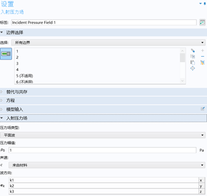
Task: Click the k1 wave direction x field
Action: (x=103, y=180)
